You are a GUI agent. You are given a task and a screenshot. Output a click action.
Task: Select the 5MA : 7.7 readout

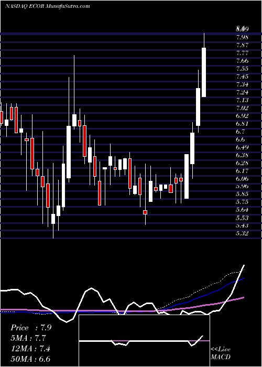click(x=28, y=338)
